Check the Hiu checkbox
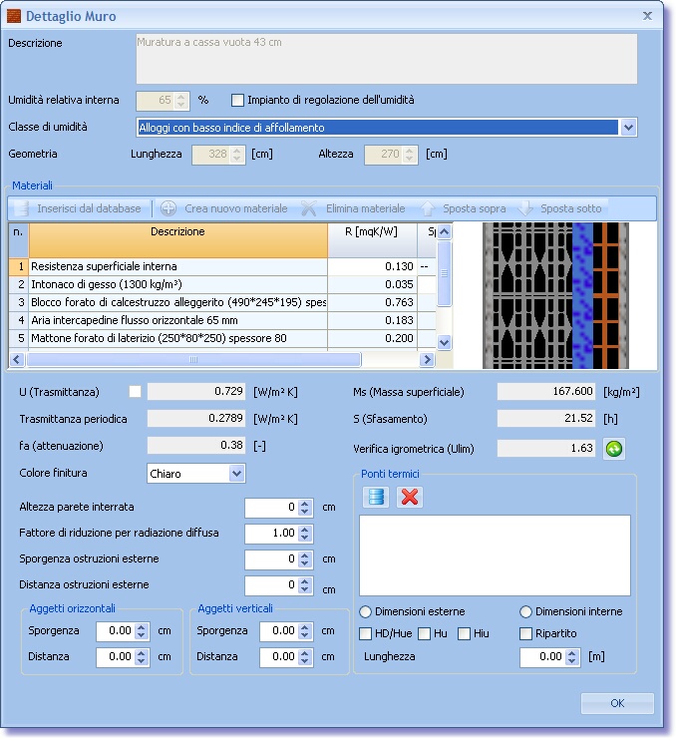This screenshot has width=676, height=740. [465, 634]
